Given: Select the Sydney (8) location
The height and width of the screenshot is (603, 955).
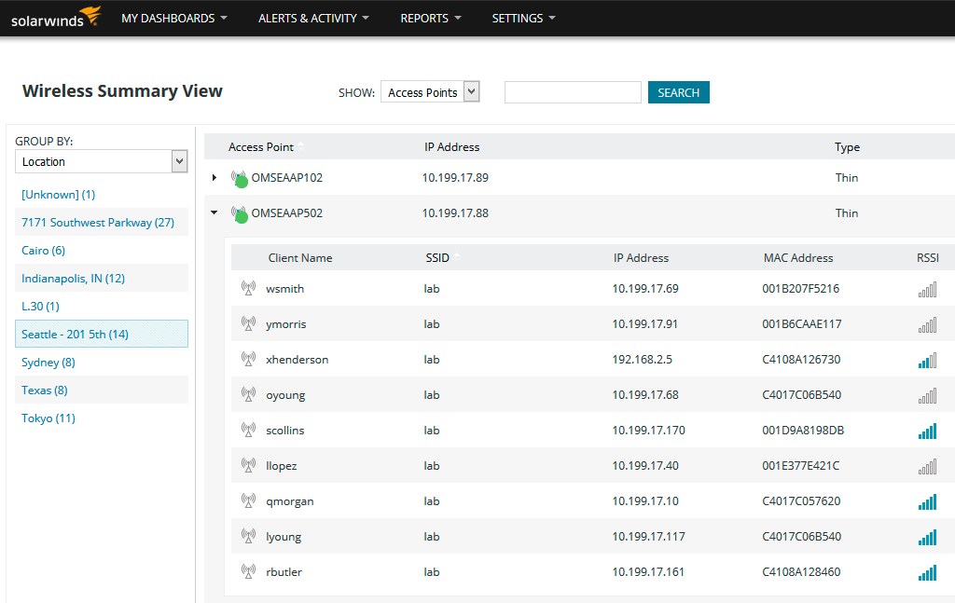Looking at the screenshot, I should (48, 362).
